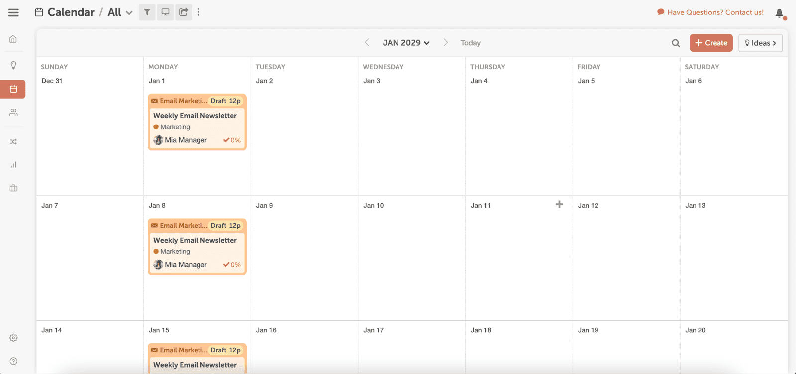The width and height of the screenshot is (796, 374).
Task: Click the calendar search magnifier icon
Action: click(676, 43)
